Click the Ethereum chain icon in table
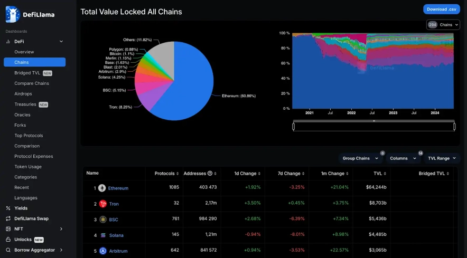467x258 pixels. click(102, 188)
